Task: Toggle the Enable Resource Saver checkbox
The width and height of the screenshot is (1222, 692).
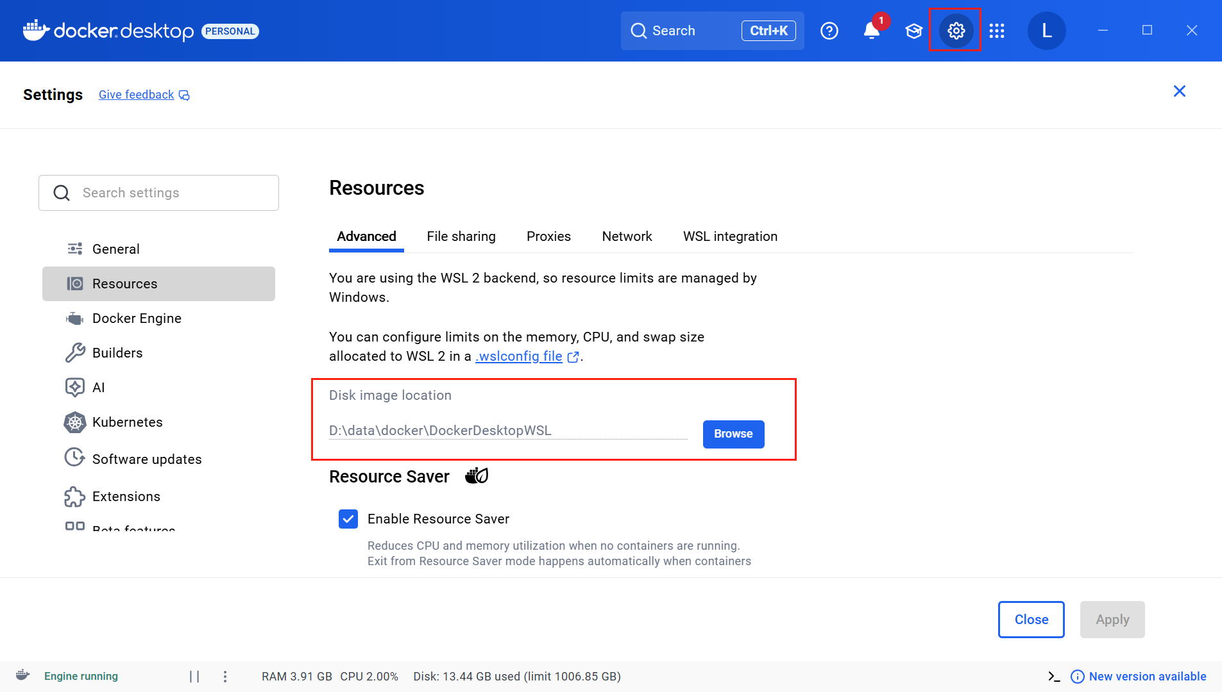Action: click(348, 519)
